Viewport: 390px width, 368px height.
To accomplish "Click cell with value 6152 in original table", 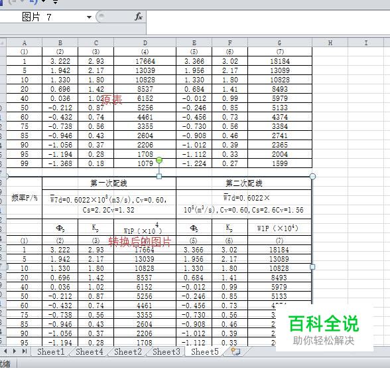I will (145, 98).
